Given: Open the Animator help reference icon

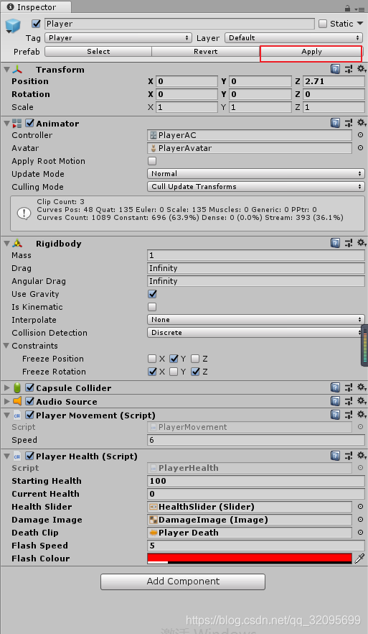Looking at the screenshot, I should pos(335,123).
